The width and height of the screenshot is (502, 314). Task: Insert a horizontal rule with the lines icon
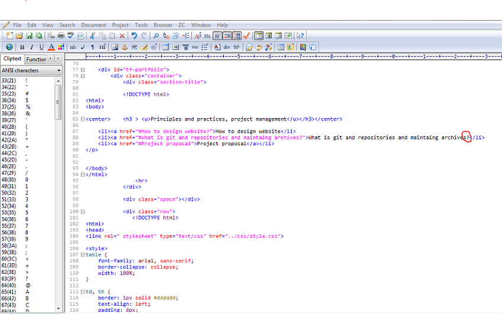click(x=134, y=47)
